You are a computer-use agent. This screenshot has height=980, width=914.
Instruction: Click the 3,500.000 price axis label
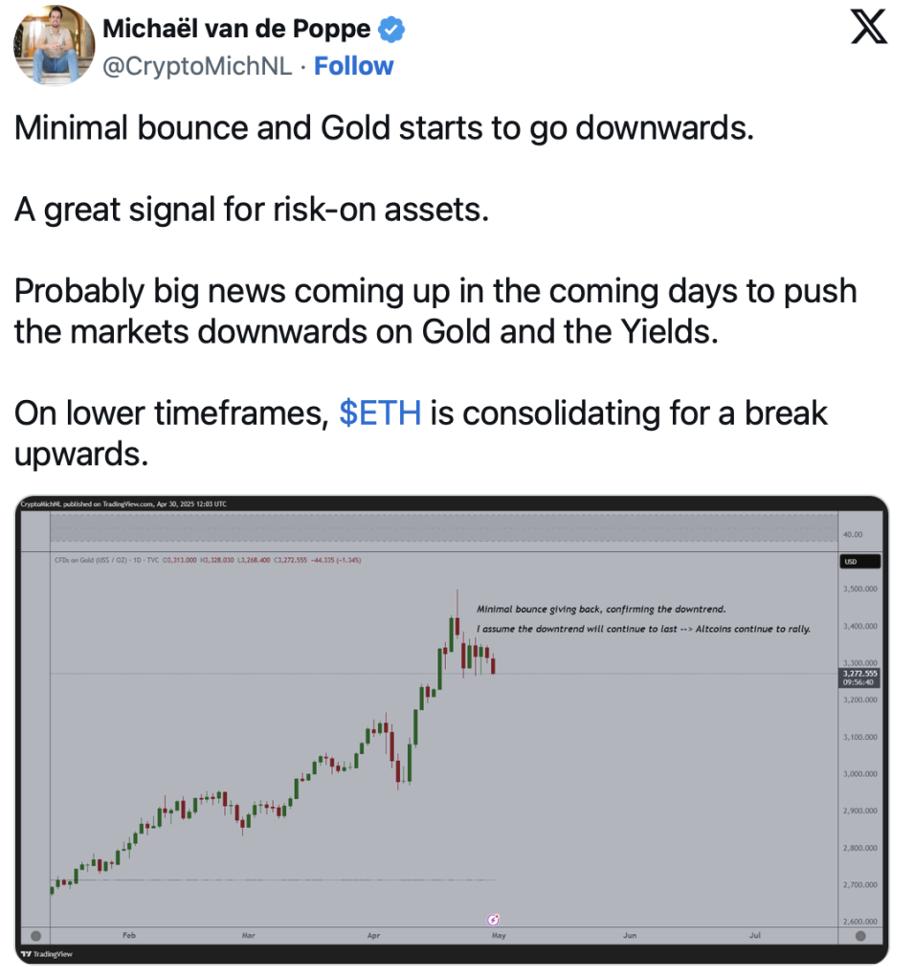click(x=859, y=589)
